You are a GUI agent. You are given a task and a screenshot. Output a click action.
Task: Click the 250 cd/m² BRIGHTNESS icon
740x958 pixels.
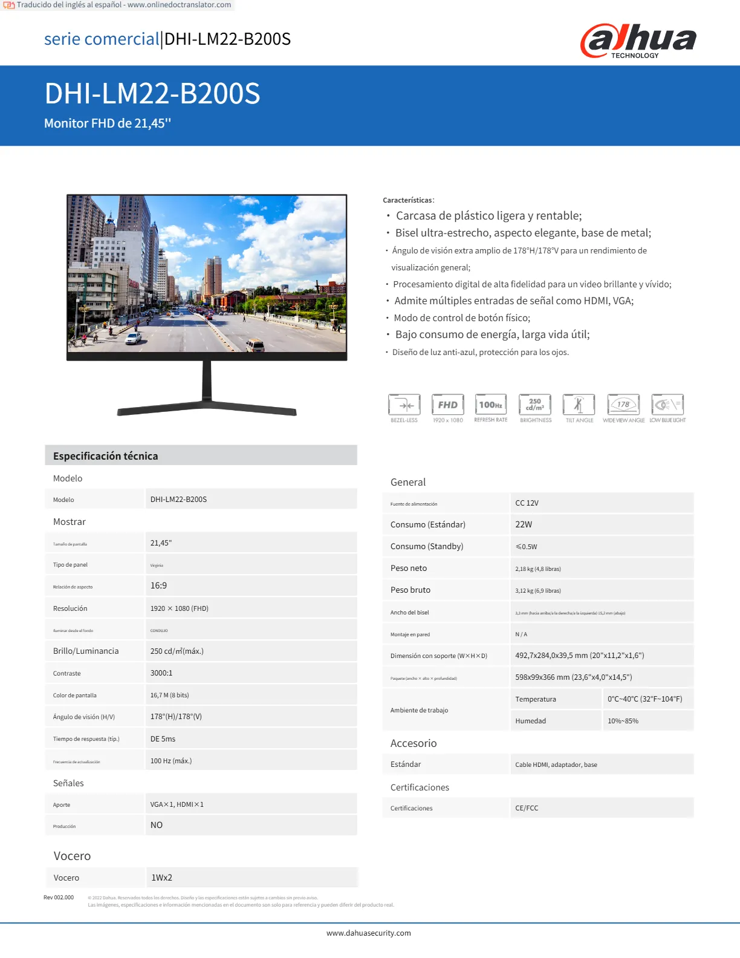coord(536,408)
